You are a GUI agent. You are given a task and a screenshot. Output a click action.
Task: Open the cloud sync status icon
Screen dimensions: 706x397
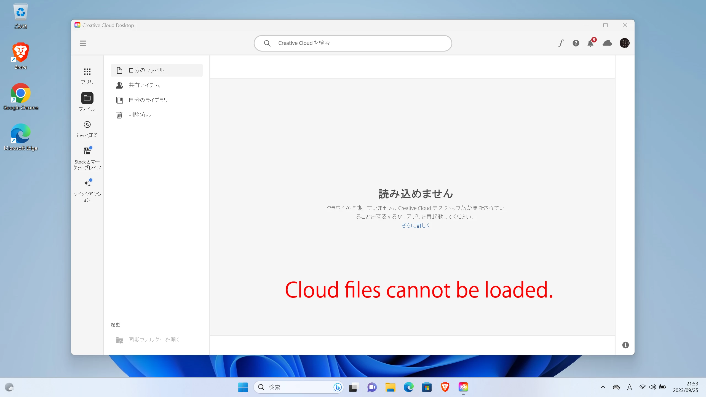click(x=607, y=43)
